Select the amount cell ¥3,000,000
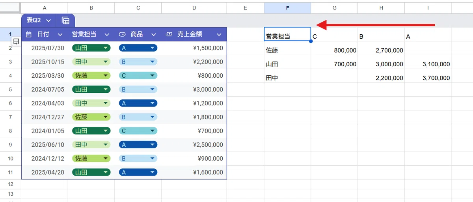This screenshot has width=473, height=202. tap(194, 90)
